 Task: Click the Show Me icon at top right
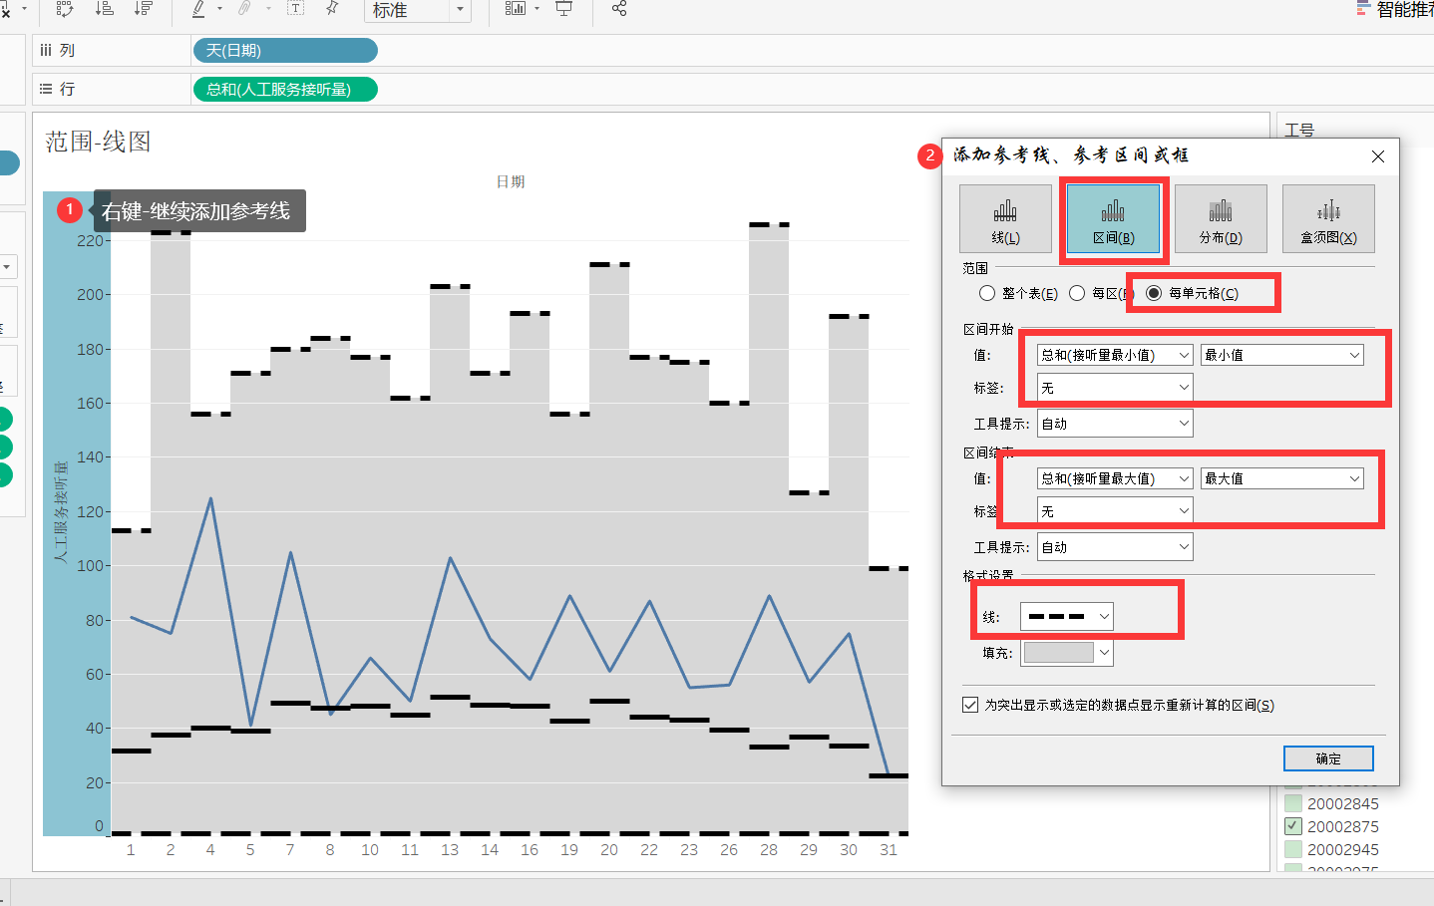(x=1363, y=9)
